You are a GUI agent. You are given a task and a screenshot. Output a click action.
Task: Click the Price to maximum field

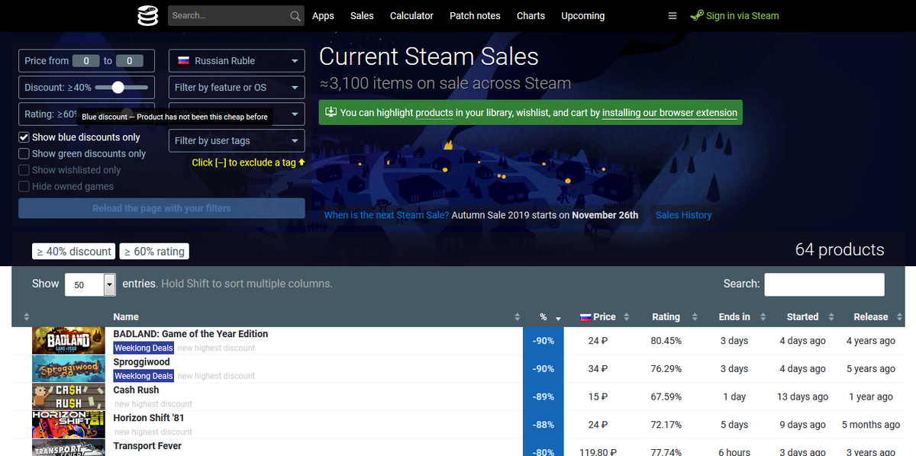pos(130,61)
